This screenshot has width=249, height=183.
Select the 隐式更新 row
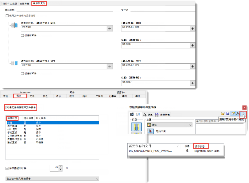pos(53,143)
